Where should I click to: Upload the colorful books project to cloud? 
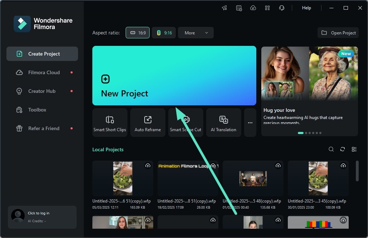coord(343,220)
